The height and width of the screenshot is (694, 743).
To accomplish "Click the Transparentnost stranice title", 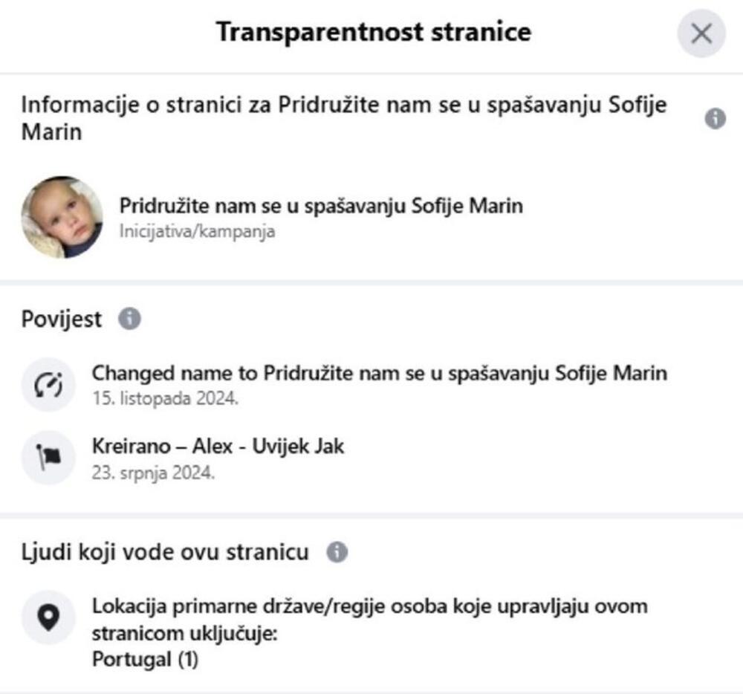I will 373,33.
